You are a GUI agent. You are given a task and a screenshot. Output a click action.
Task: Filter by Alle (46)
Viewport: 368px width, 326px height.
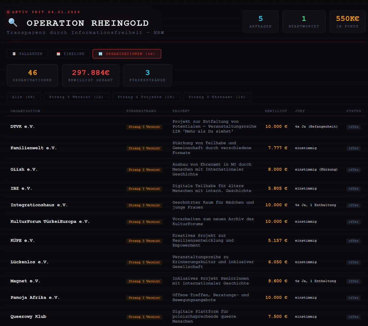point(24,97)
